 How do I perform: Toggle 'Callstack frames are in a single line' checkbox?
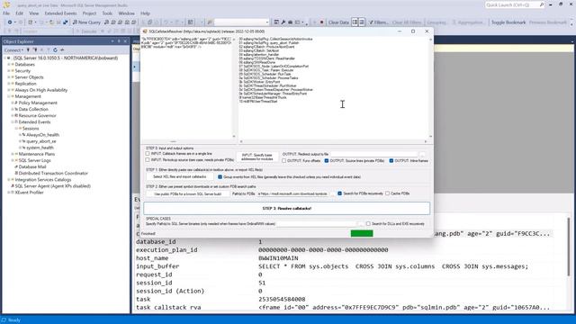tap(148, 154)
